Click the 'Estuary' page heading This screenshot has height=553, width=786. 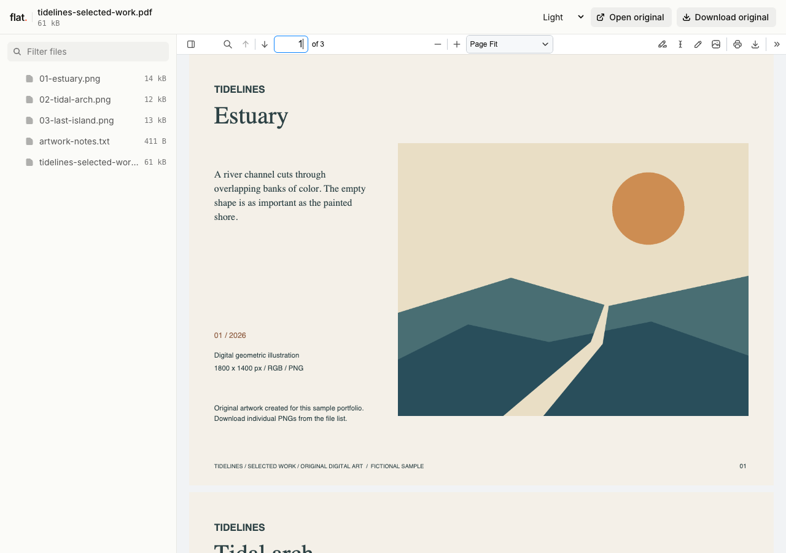(251, 116)
